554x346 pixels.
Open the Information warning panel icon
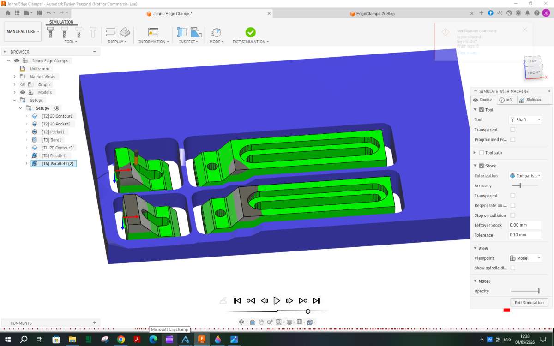(x=153, y=32)
